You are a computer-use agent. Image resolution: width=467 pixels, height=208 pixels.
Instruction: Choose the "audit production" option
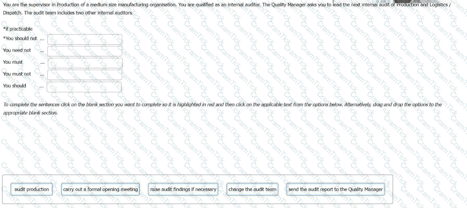(31, 189)
